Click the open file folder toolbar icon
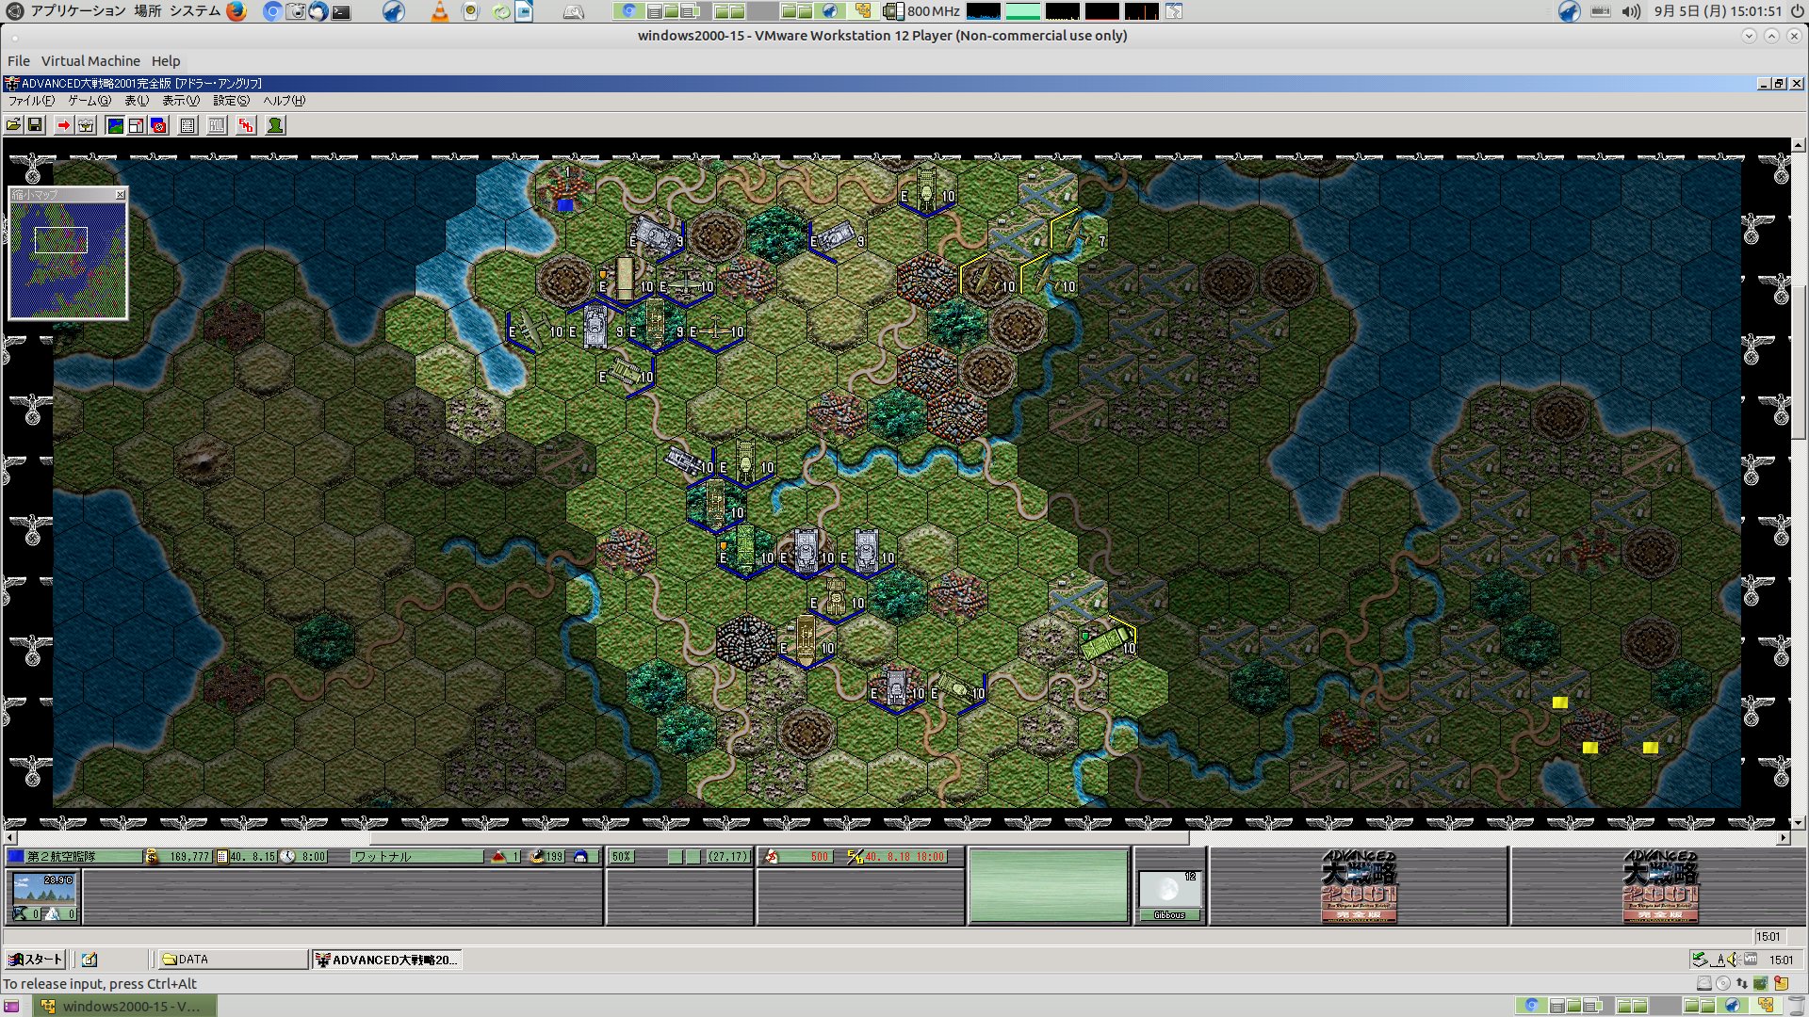This screenshot has height=1017, width=1809. pos(13,125)
